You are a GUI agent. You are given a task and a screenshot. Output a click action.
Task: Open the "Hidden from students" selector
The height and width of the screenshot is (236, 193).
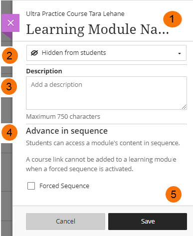point(106,53)
